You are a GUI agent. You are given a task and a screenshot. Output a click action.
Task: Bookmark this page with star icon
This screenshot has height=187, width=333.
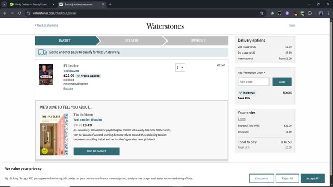(262, 13)
